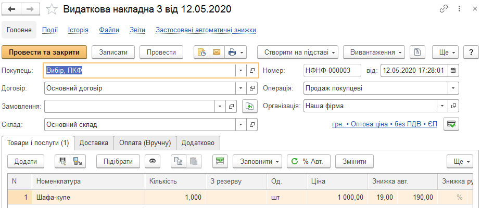481x208 pixels.
Task: Click the Підібрати button
Action: 118,161
